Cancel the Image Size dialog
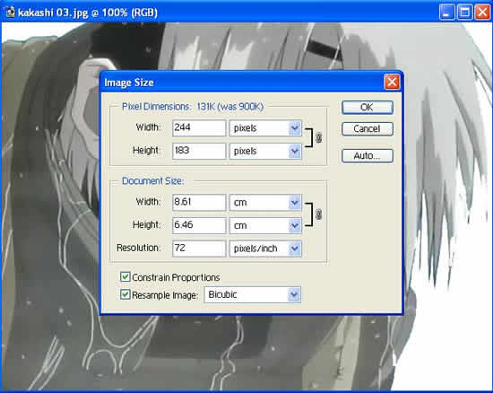 368,128
